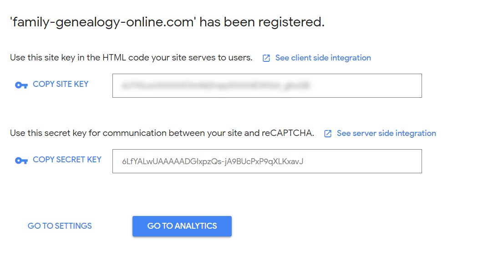Focus the secret key text box
Screen dimensions: 478x261
(x=267, y=161)
